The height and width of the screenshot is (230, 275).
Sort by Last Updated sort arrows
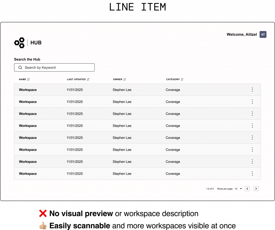click(88, 79)
